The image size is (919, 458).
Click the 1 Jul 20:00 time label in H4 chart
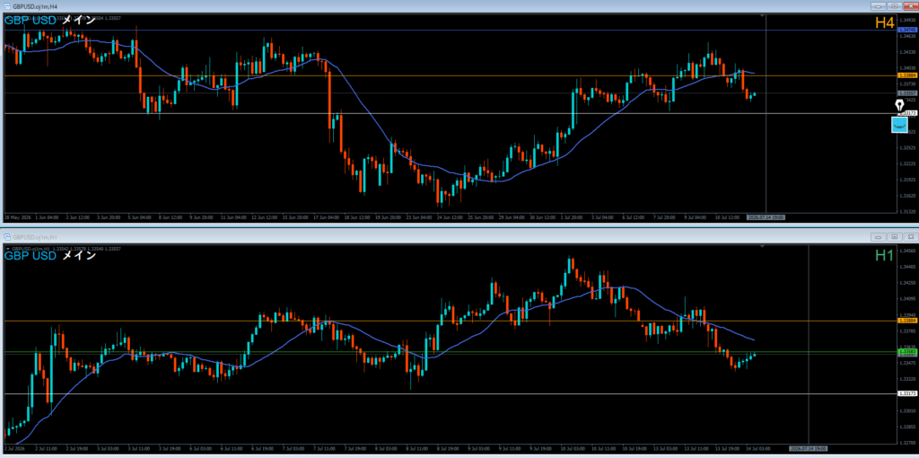[x=570, y=217]
